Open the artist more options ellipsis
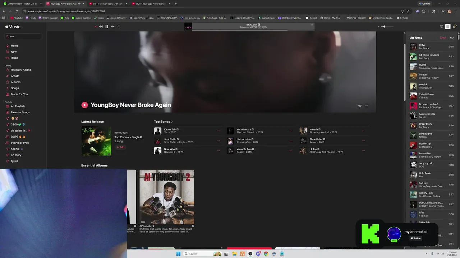This screenshot has width=460, height=258. (366, 106)
